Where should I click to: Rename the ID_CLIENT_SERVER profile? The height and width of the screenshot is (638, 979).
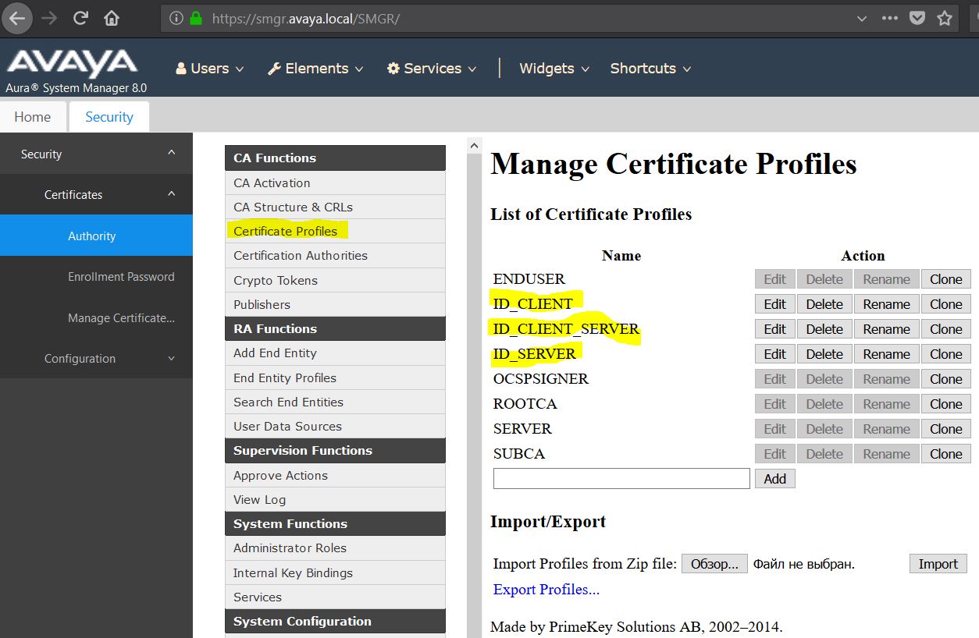coord(886,329)
